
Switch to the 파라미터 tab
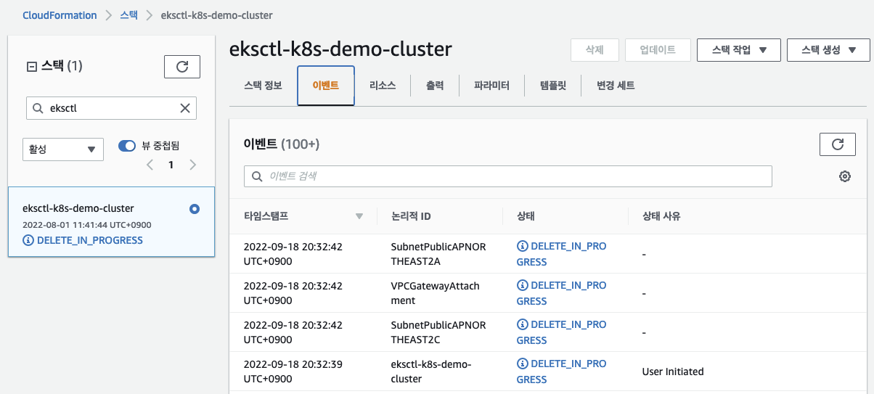(x=491, y=86)
